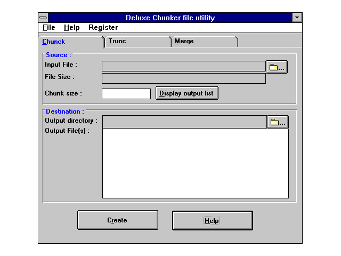Open the Help menu
The image size is (341, 256).
pos(71,28)
